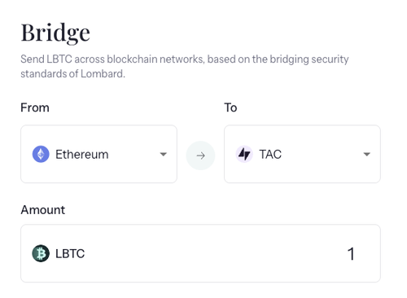Open the Ethereum source network selector
The image size is (407, 298).
(99, 154)
